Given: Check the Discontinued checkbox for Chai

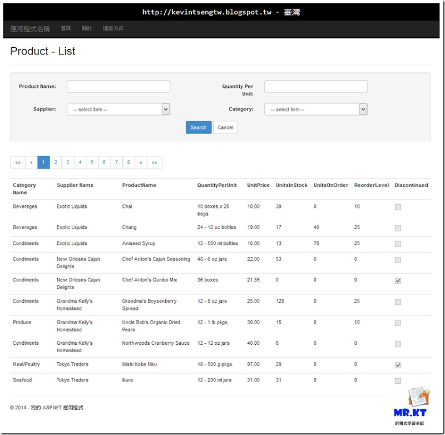Looking at the screenshot, I should [398, 206].
